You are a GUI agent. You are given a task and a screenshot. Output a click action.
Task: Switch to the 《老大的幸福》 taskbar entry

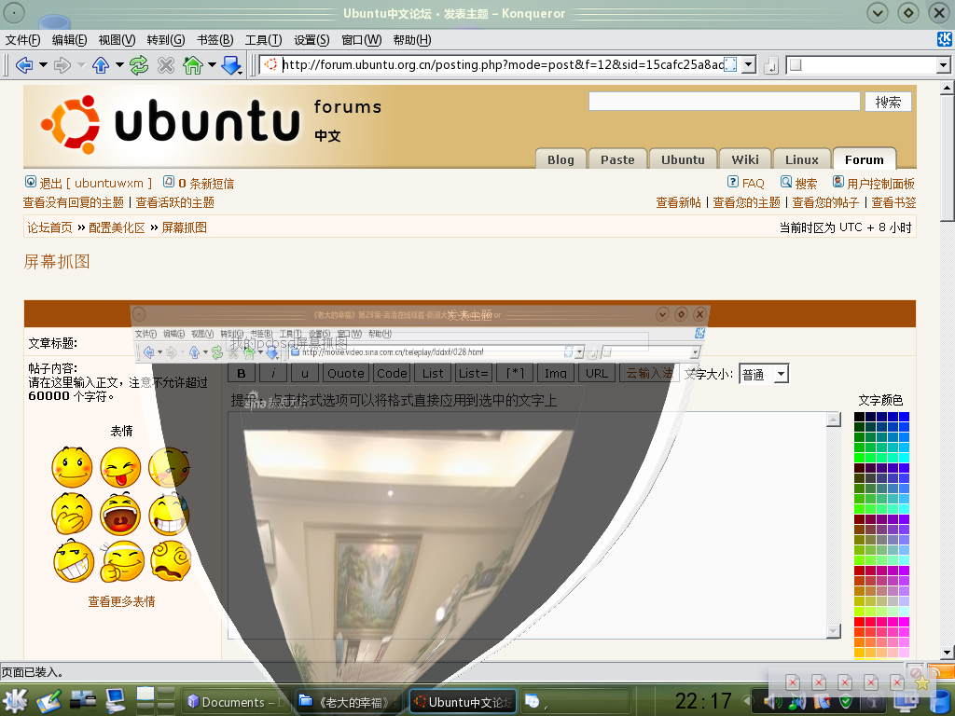349,701
